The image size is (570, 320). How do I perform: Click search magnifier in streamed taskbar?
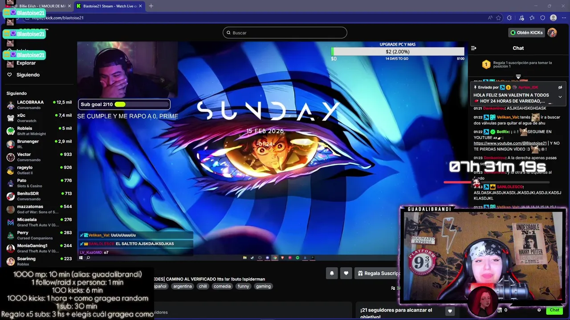point(88,258)
